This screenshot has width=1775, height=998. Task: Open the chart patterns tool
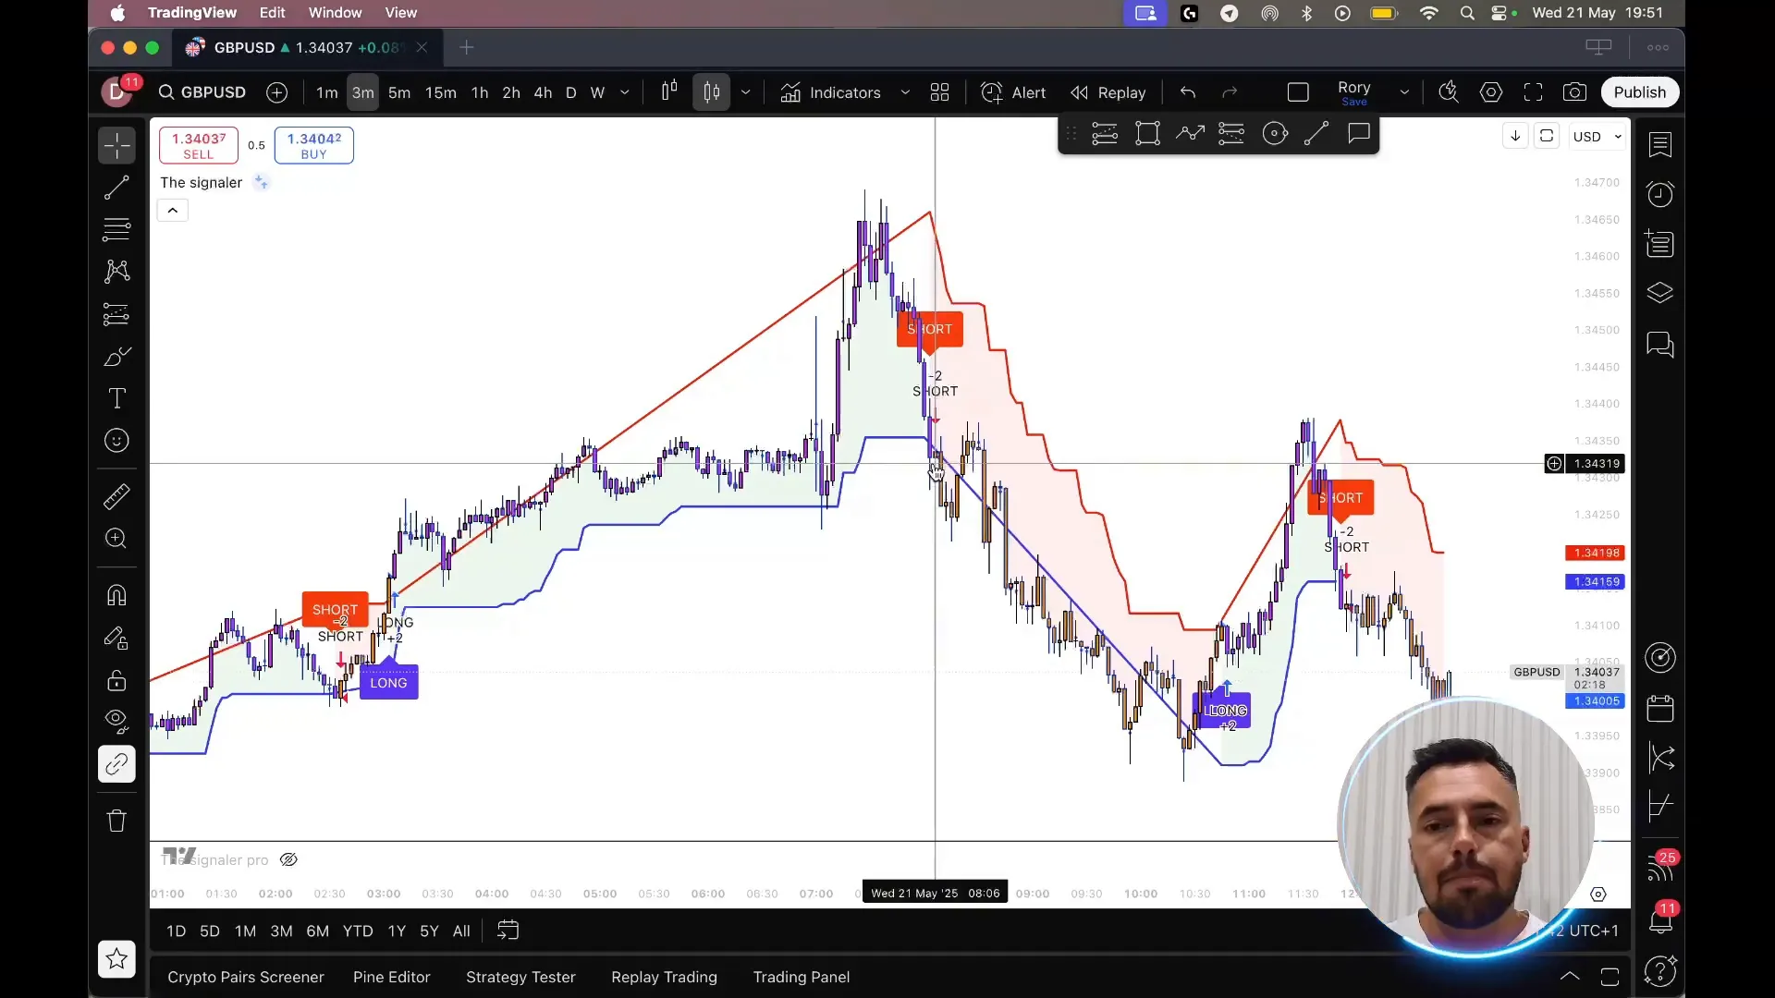pos(116,271)
